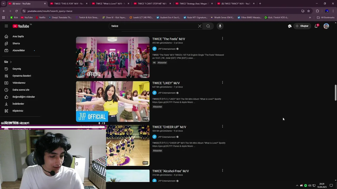Open Chrome three-dot menu
This screenshot has height=189, width=337.
pos(333,11)
